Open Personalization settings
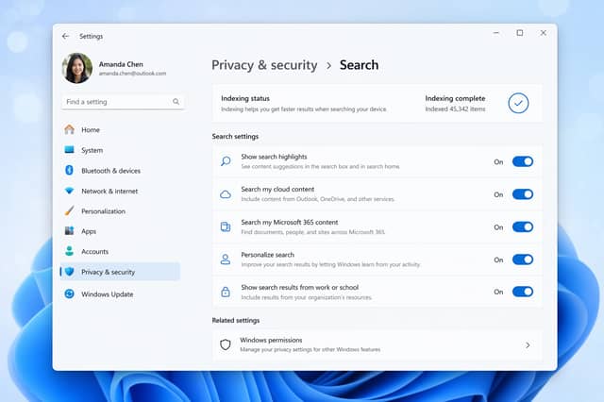 103,211
